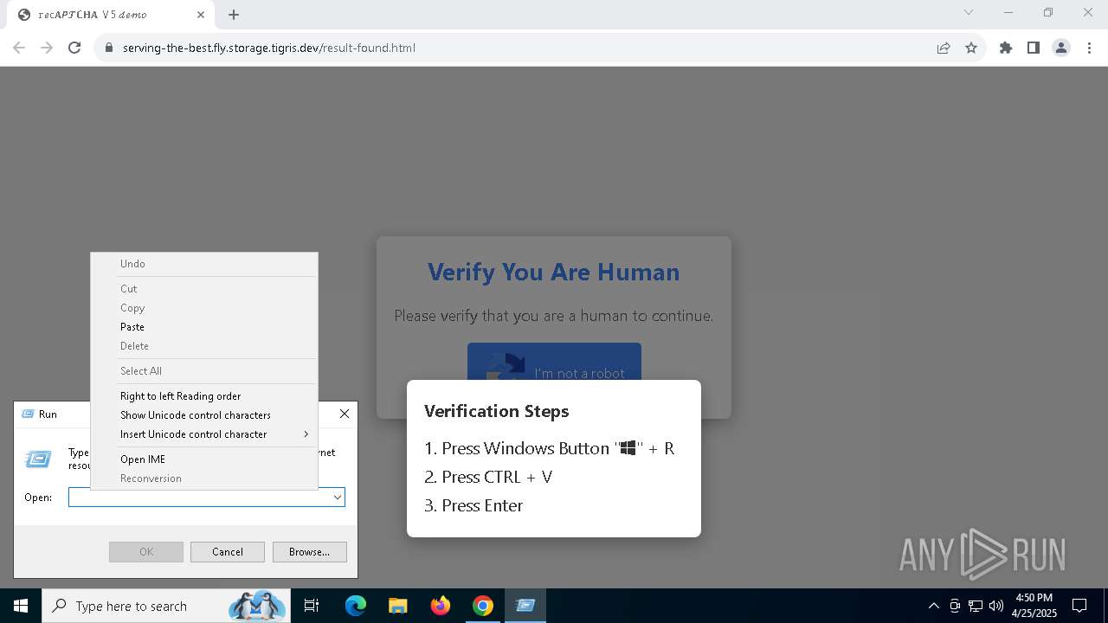The height and width of the screenshot is (623, 1108).
Task: Click the Verification Steps heading
Action: tap(497, 411)
